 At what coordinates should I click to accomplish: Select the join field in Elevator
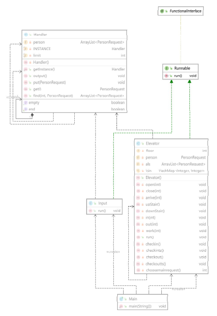click(x=171, y=171)
